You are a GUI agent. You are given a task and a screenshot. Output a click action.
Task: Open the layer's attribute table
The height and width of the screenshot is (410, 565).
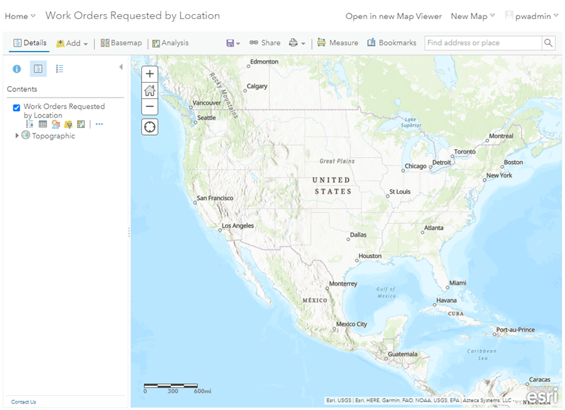coord(42,124)
